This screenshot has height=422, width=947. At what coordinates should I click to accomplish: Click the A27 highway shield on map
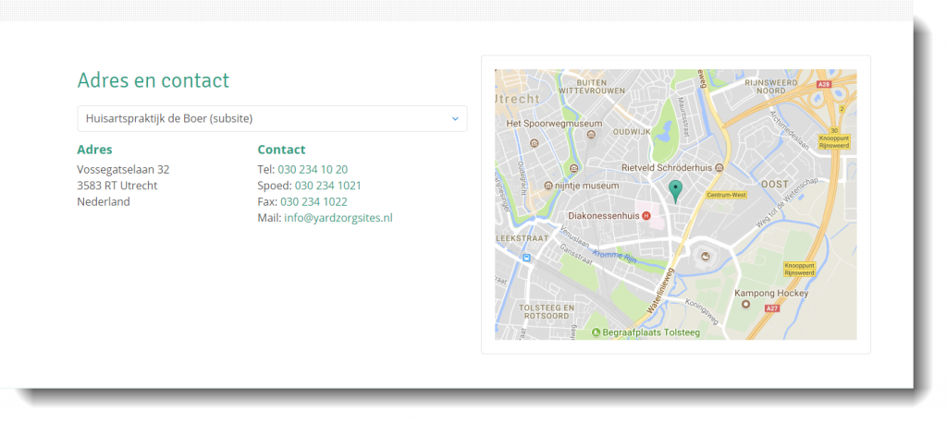771,308
